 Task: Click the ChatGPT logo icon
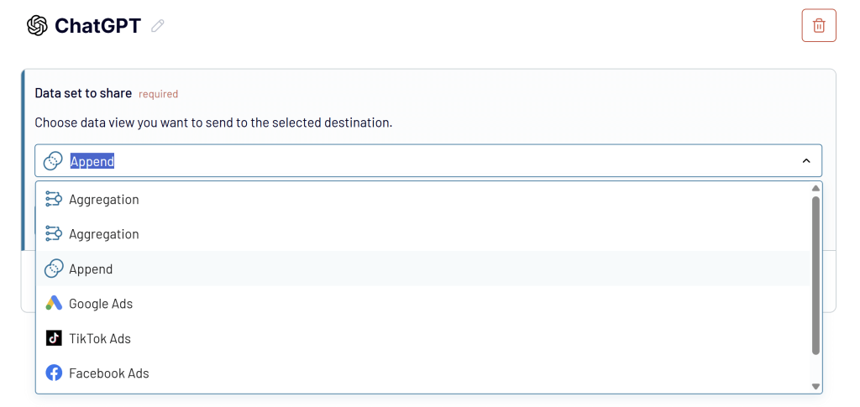(37, 26)
